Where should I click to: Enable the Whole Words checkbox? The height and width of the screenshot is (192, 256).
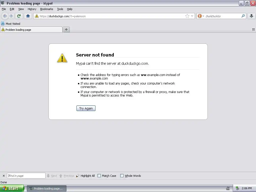(122, 176)
